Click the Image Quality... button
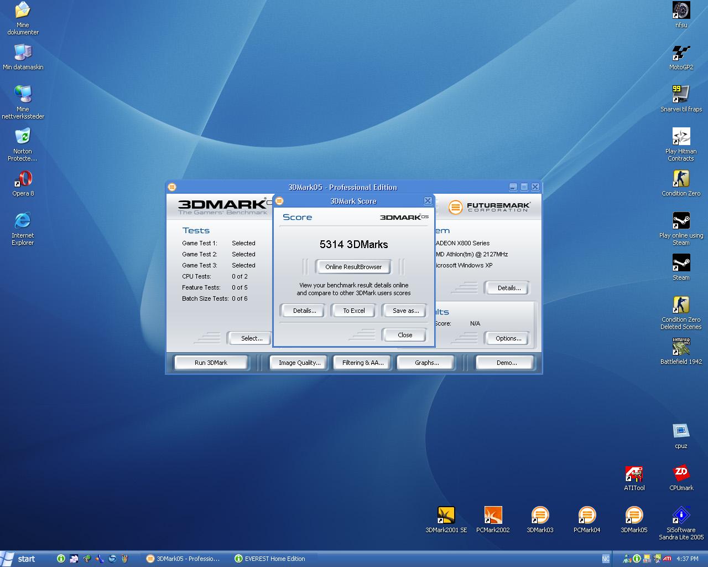Screen dimensions: 708x567 299,363
